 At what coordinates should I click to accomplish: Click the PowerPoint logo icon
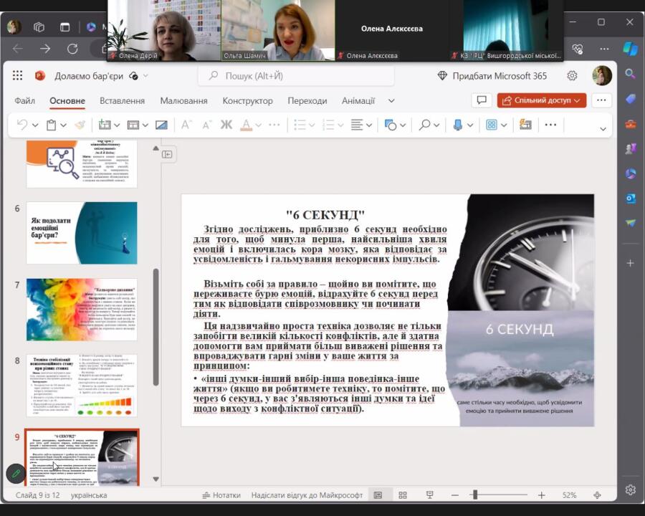(x=40, y=76)
